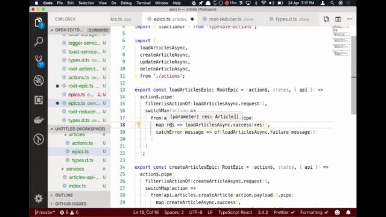Open the File menu
Image resolution: width=386 pixels, height=217 pixels.
60,3
